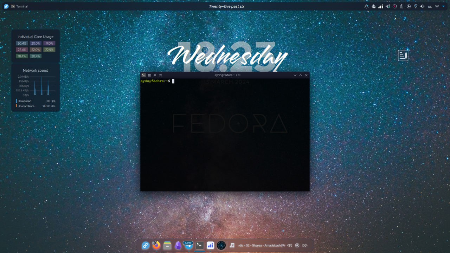Launch the file manager from the dock
The width and height of the screenshot is (450, 253).
pyautogui.click(x=167, y=245)
